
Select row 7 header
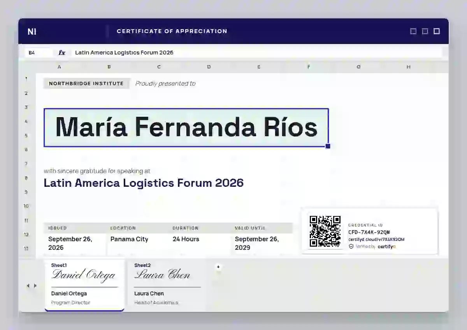point(26,164)
